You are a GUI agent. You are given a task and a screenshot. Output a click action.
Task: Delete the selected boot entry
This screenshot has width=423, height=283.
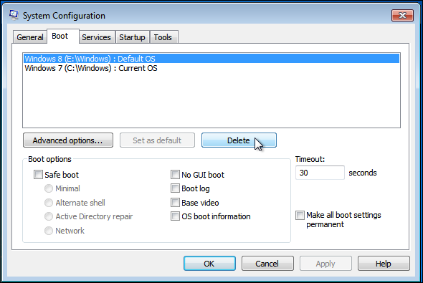pos(239,140)
